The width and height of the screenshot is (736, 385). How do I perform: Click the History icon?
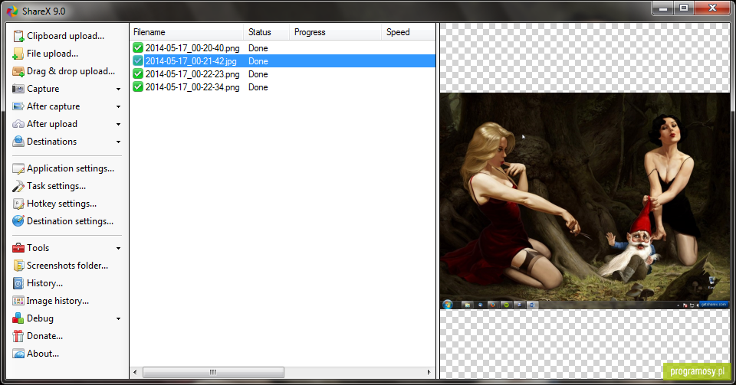tap(18, 283)
